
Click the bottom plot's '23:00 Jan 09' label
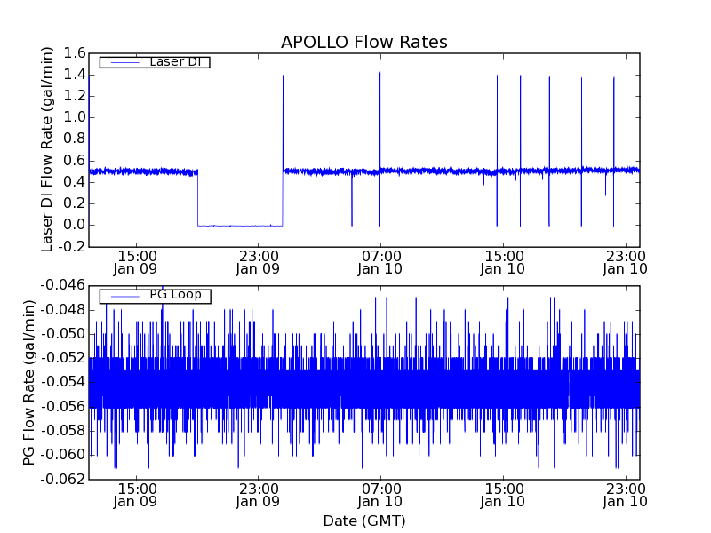click(x=258, y=496)
